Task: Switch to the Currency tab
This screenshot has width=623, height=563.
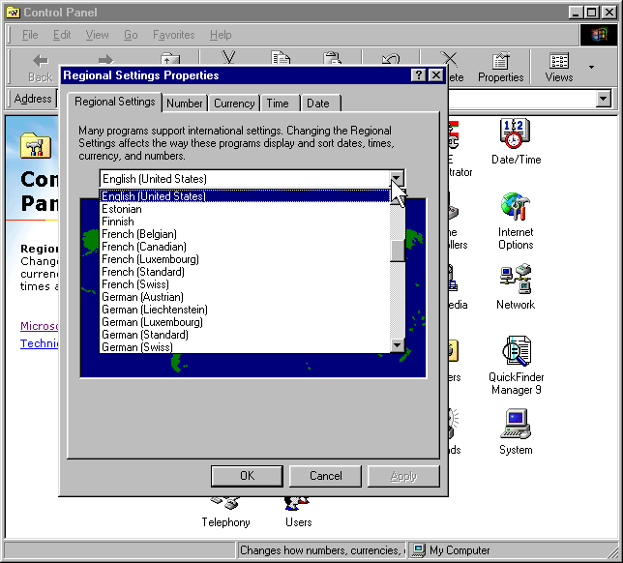Action: (234, 104)
